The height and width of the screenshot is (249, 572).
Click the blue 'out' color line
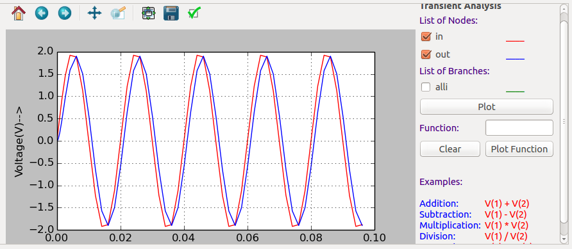(x=515, y=59)
